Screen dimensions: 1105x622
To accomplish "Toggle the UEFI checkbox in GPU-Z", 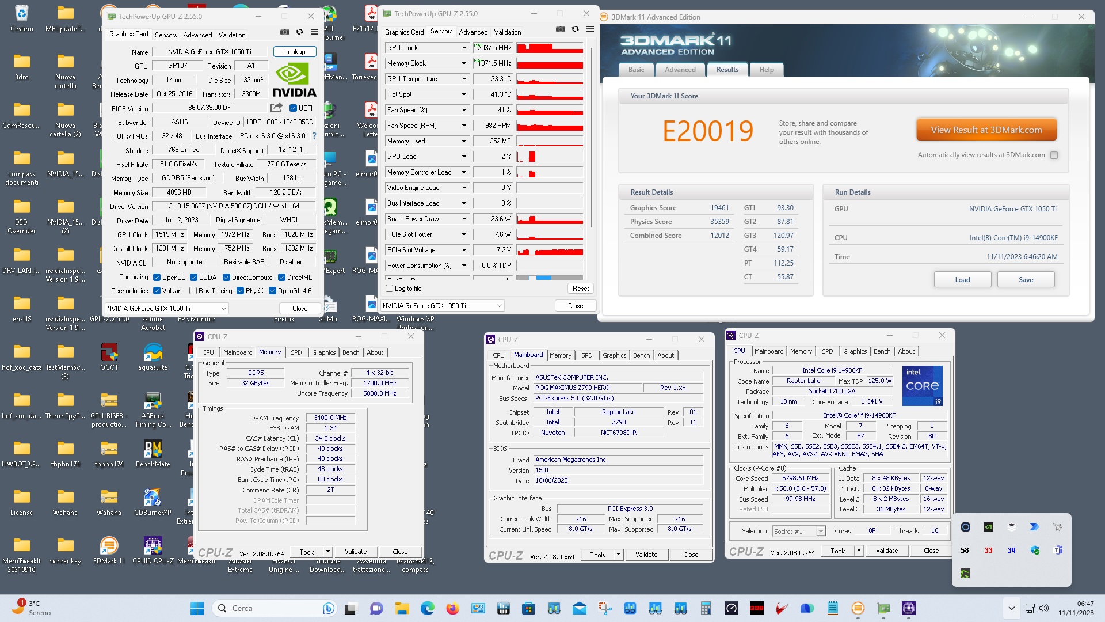I will pyautogui.click(x=293, y=108).
